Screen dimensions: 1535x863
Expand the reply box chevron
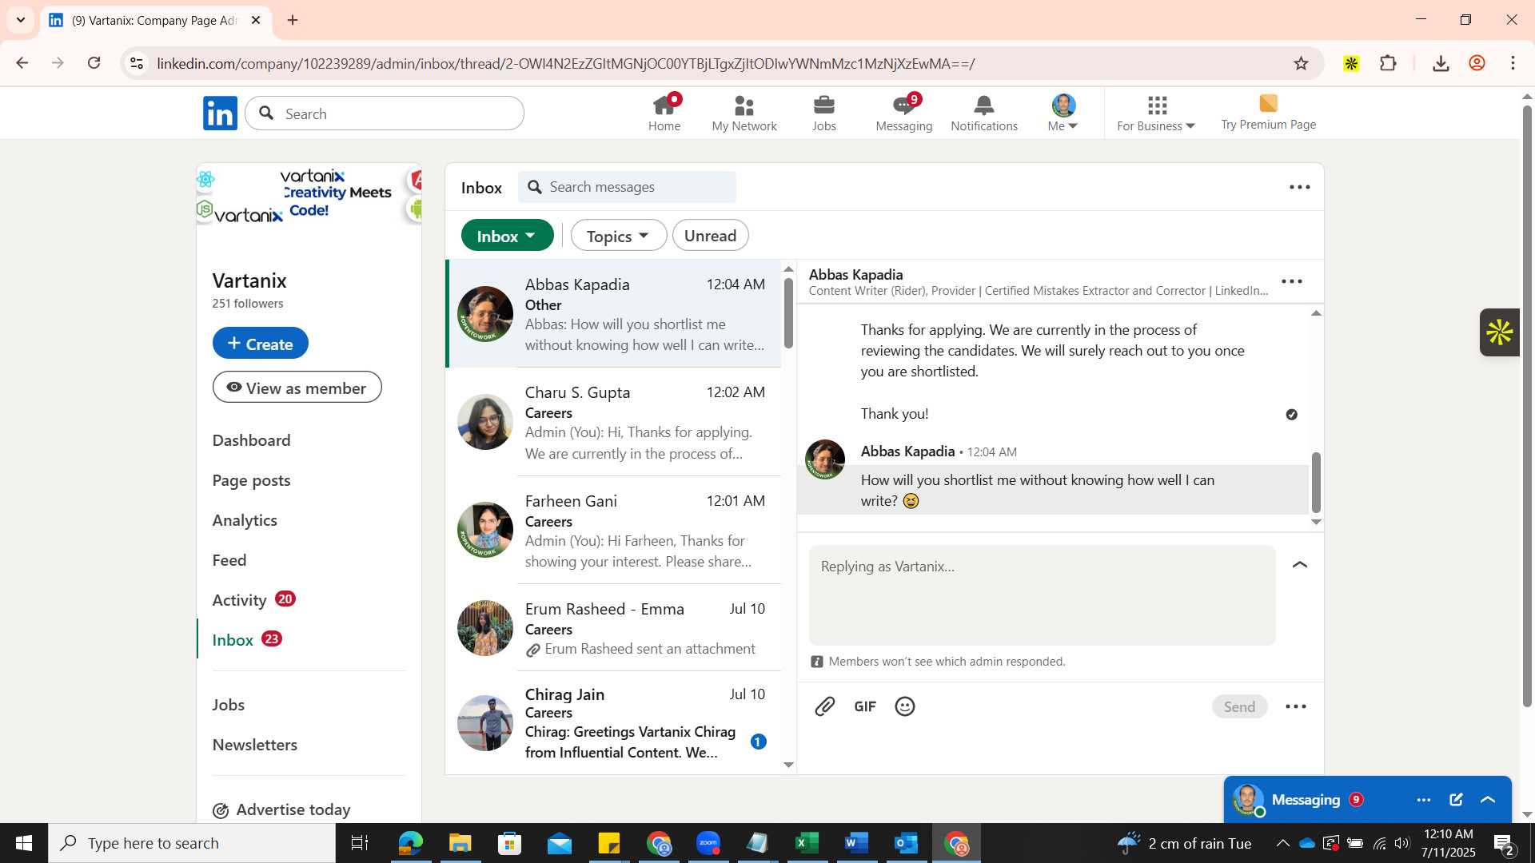pyautogui.click(x=1300, y=565)
